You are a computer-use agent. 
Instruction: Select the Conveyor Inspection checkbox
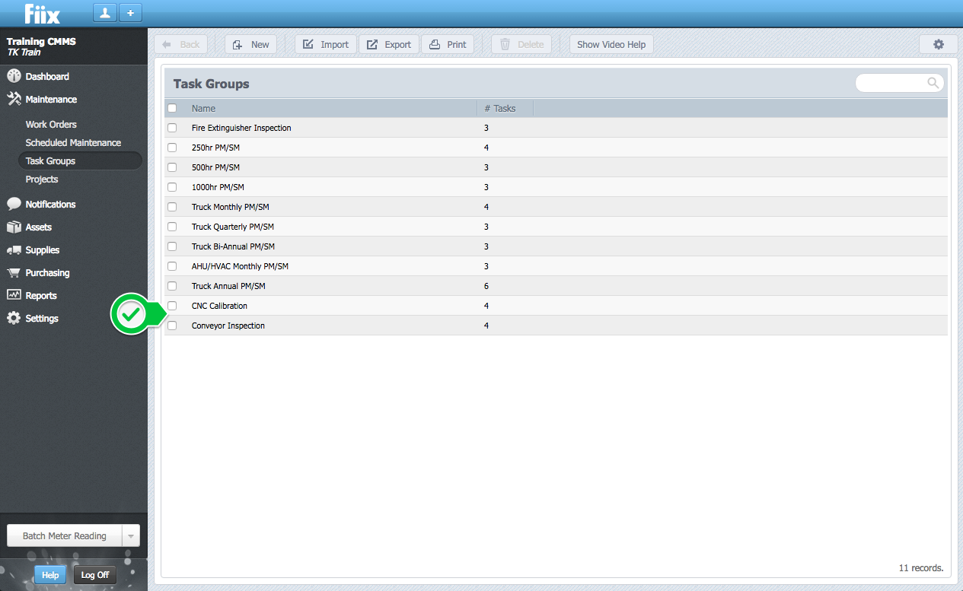(x=172, y=326)
